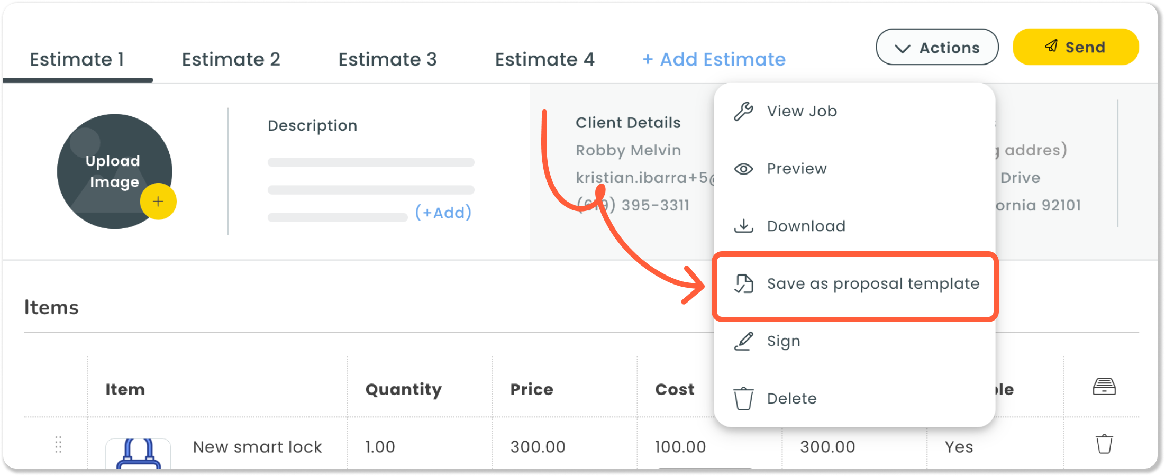
Task: Click the drag handle for New smart lock
Action: 59,445
